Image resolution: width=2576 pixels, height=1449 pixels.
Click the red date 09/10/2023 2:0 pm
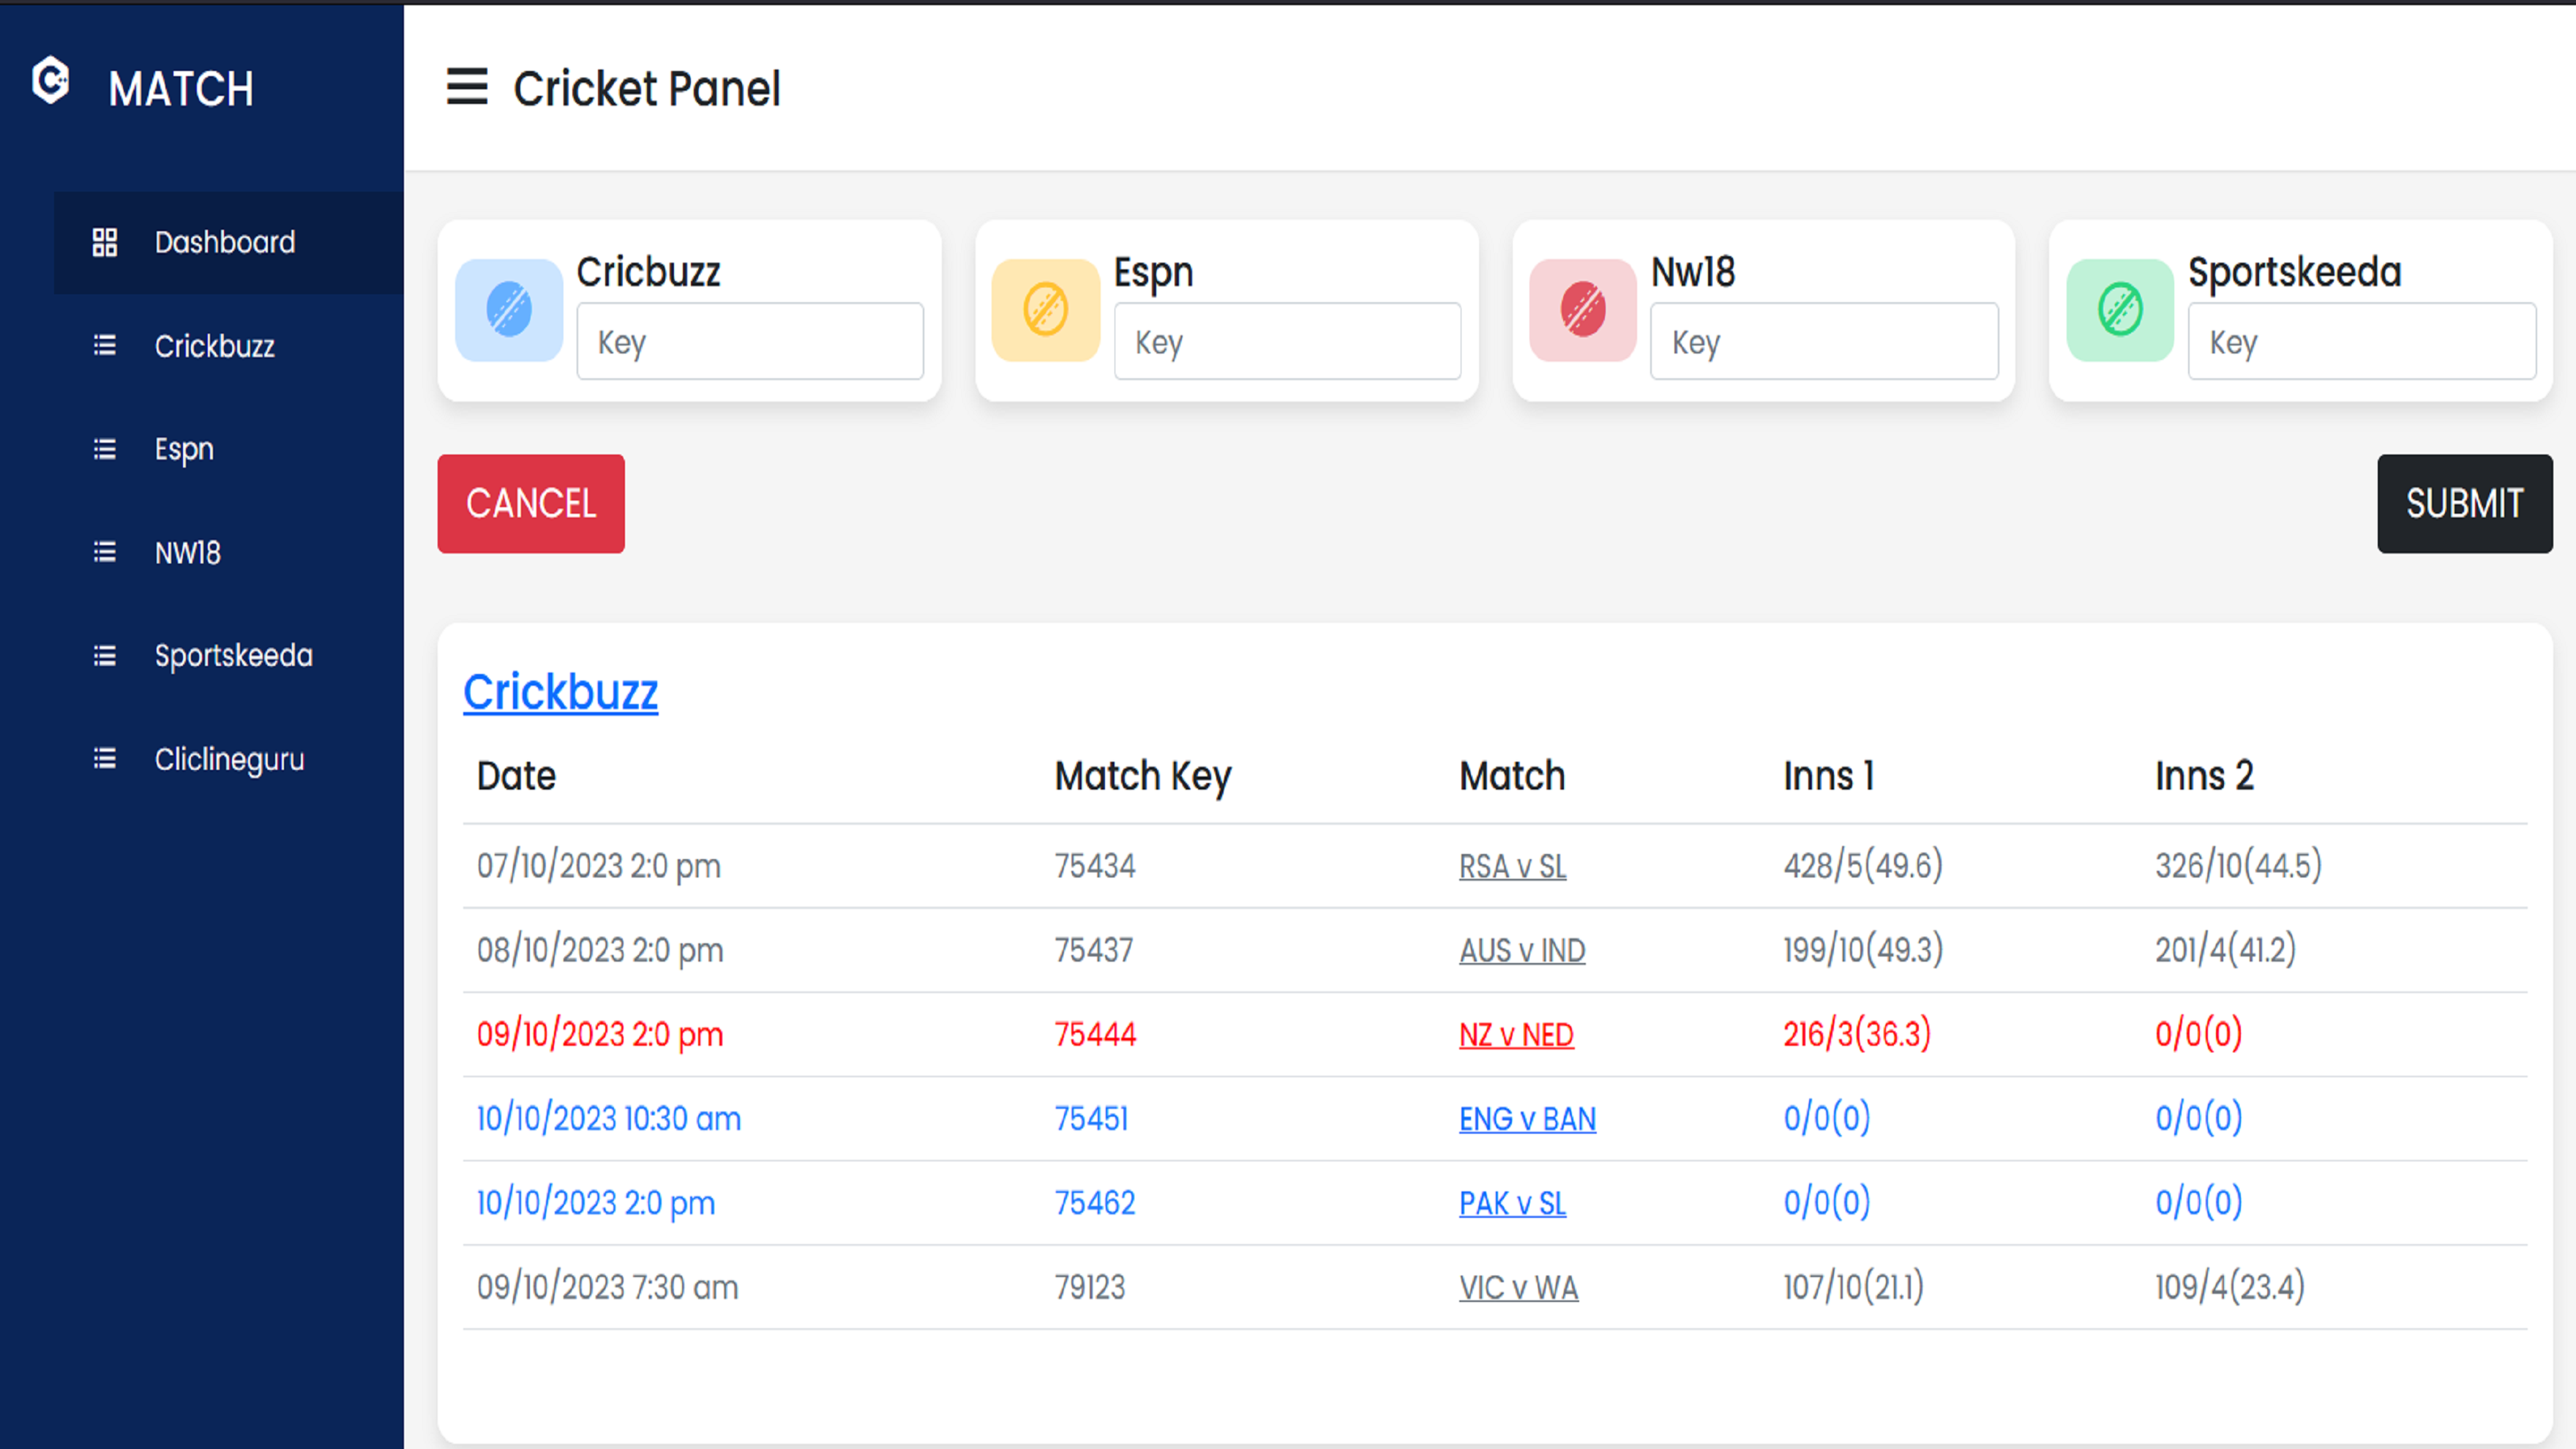tap(600, 1034)
